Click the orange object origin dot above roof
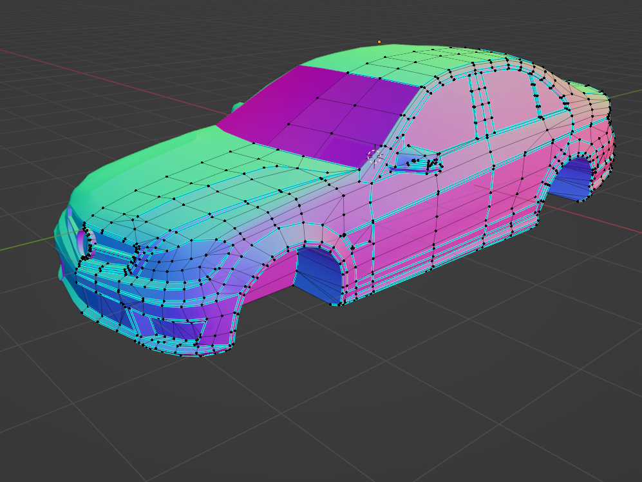This screenshot has width=642, height=482. pos(379,42)
